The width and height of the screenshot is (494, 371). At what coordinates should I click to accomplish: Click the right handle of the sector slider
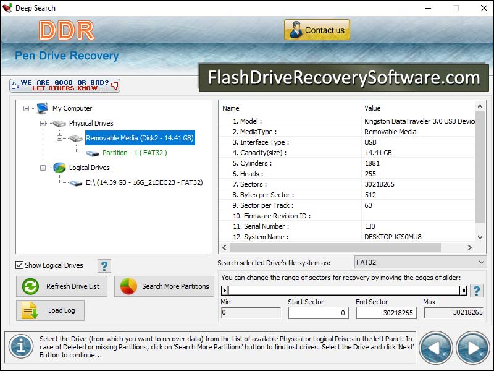463,290
